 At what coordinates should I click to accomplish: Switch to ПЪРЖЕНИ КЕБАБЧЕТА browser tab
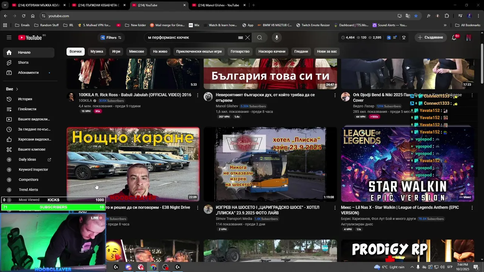98,5
